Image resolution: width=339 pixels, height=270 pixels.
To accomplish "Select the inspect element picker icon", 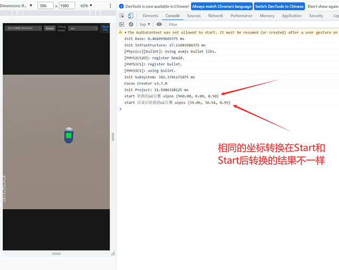I will coord(122,16).
